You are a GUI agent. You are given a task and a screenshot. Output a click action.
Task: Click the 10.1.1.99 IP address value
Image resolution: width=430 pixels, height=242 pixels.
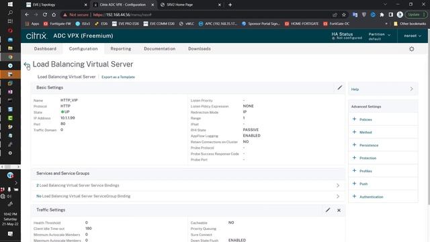coord(68,118)
